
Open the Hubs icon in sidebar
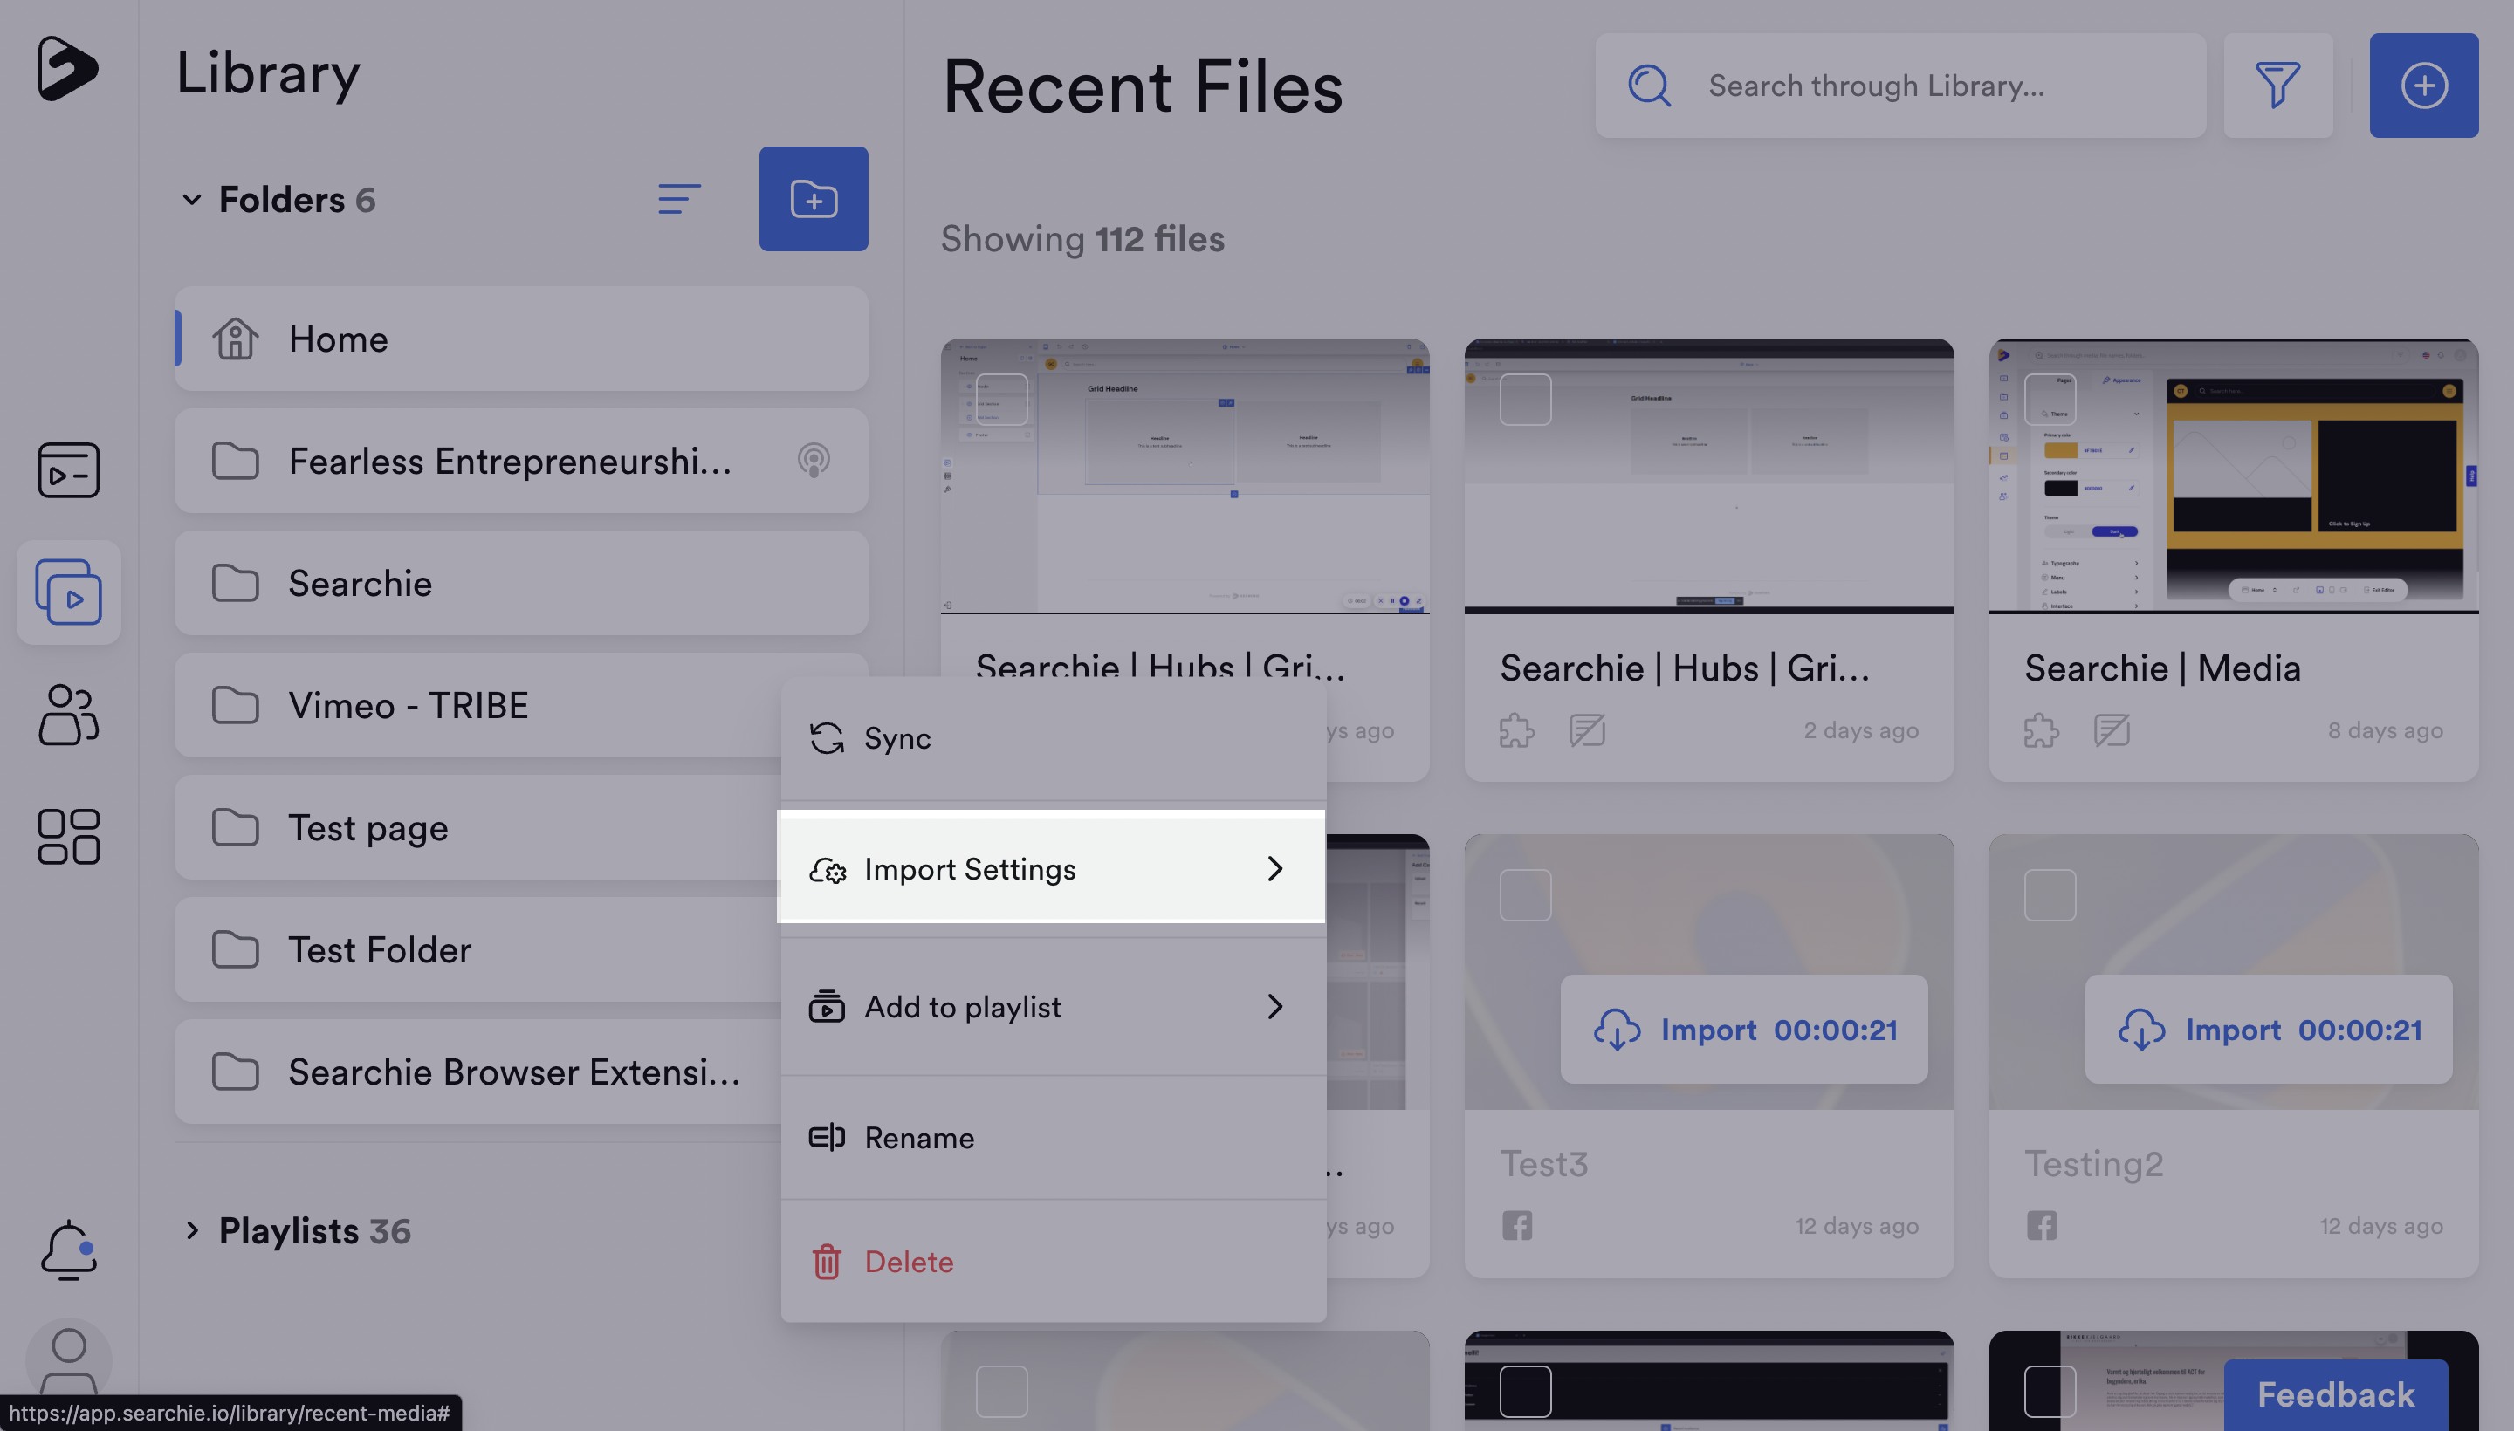(x=68, y=469)
